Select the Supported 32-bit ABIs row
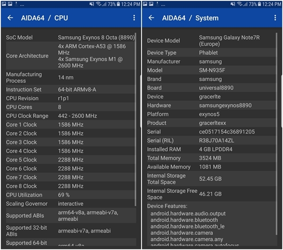Image resolution: width=283 pixels, height=250 pixels. (x=71, y=231)
